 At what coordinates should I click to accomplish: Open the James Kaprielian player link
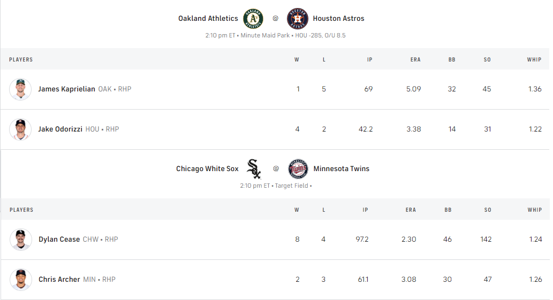coord(66,89)
